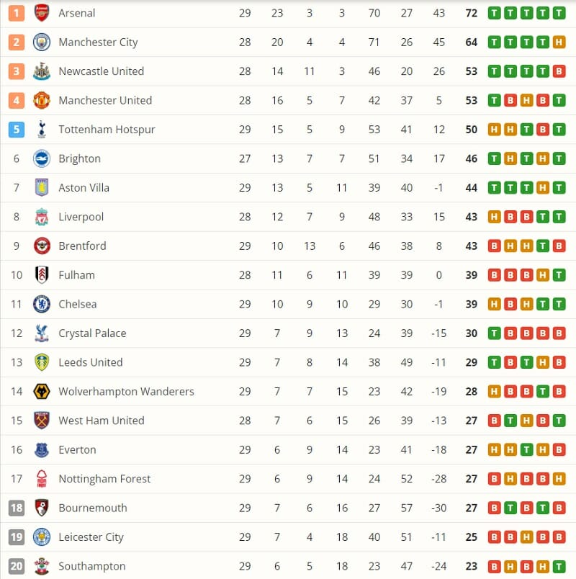Click the orange position 4 badge
The height and width of the screenshot is (579, 576).
(x=17, y=100)
